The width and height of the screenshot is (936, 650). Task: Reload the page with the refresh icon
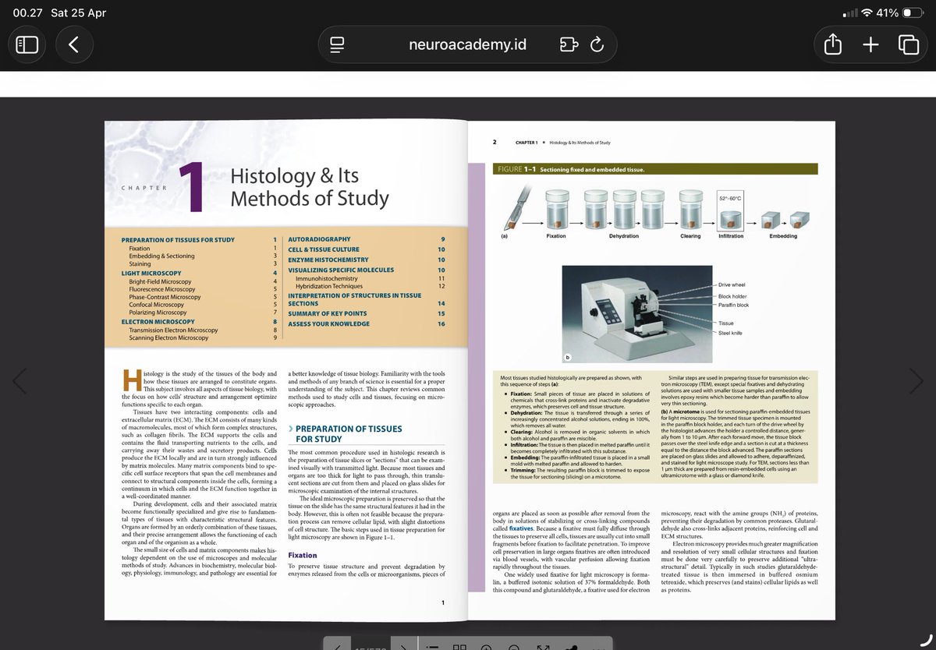click(597, 45)
